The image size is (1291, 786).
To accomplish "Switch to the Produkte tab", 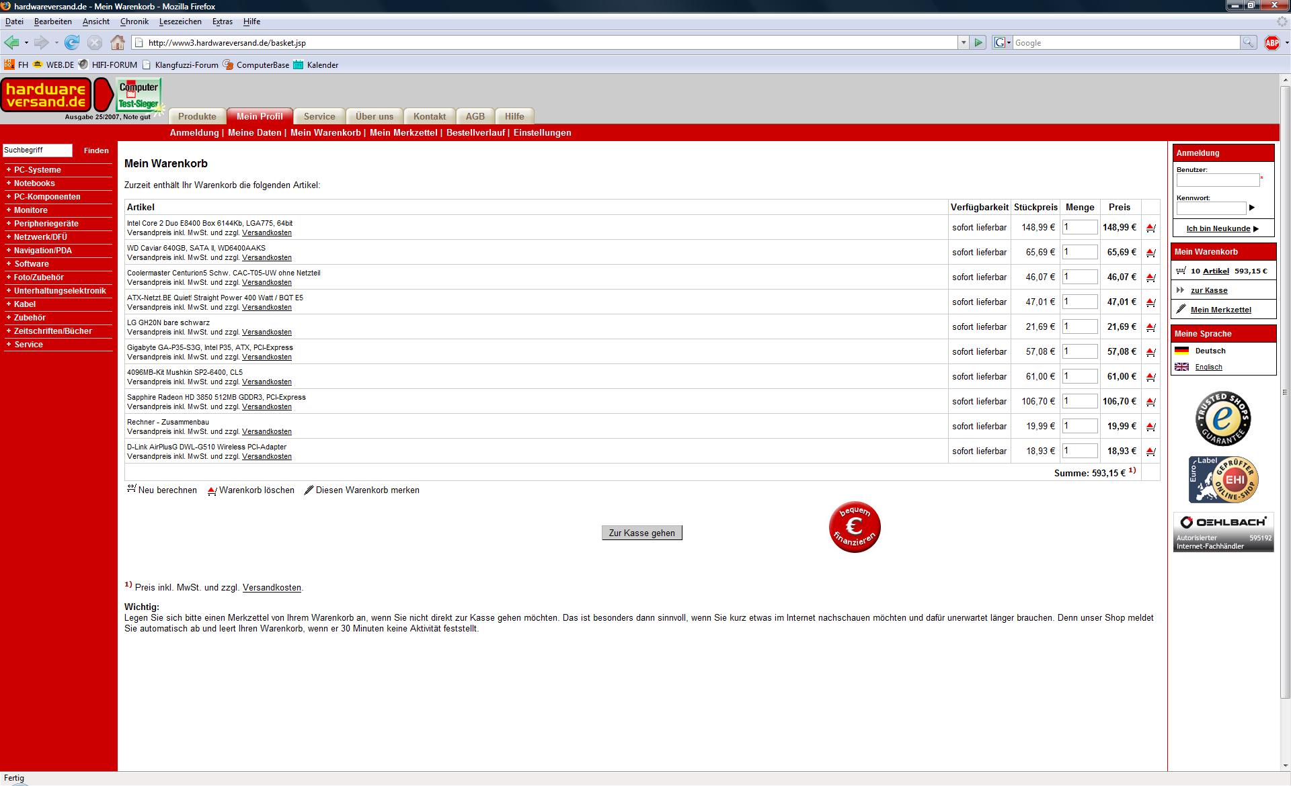I will [x=197, y=116].
